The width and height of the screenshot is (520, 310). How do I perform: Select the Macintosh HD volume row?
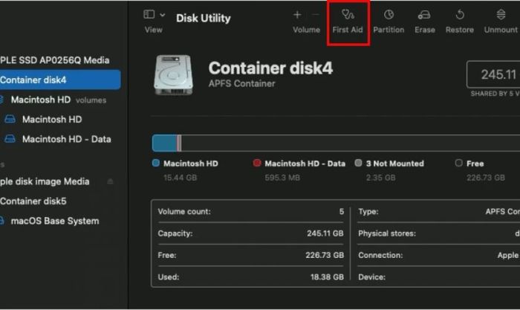(52, 120)
